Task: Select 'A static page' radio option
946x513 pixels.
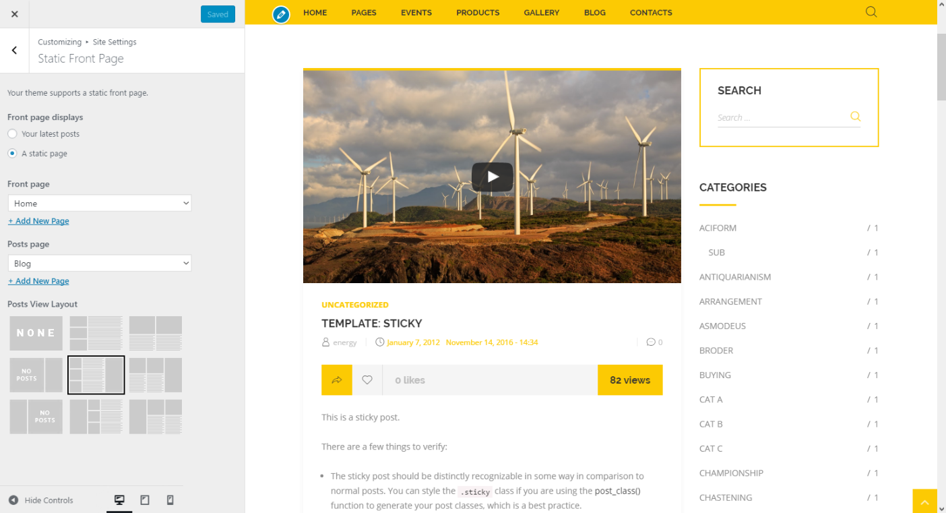Action: tap(12, 154)
